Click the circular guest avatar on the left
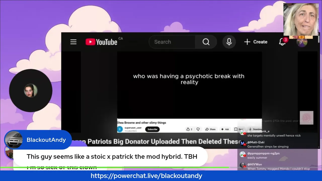Viewport: 322px width, 181px height. (x=31, y=90)
